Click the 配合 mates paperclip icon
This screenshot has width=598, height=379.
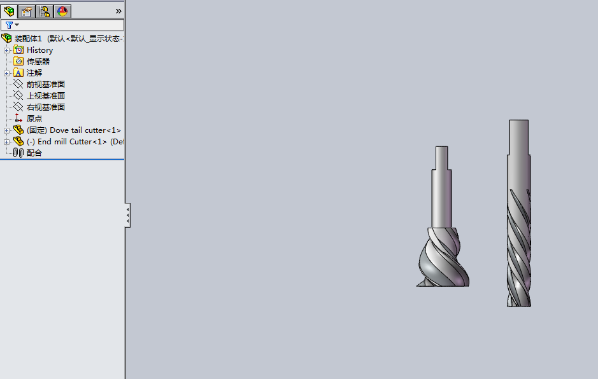click(18, 153)
